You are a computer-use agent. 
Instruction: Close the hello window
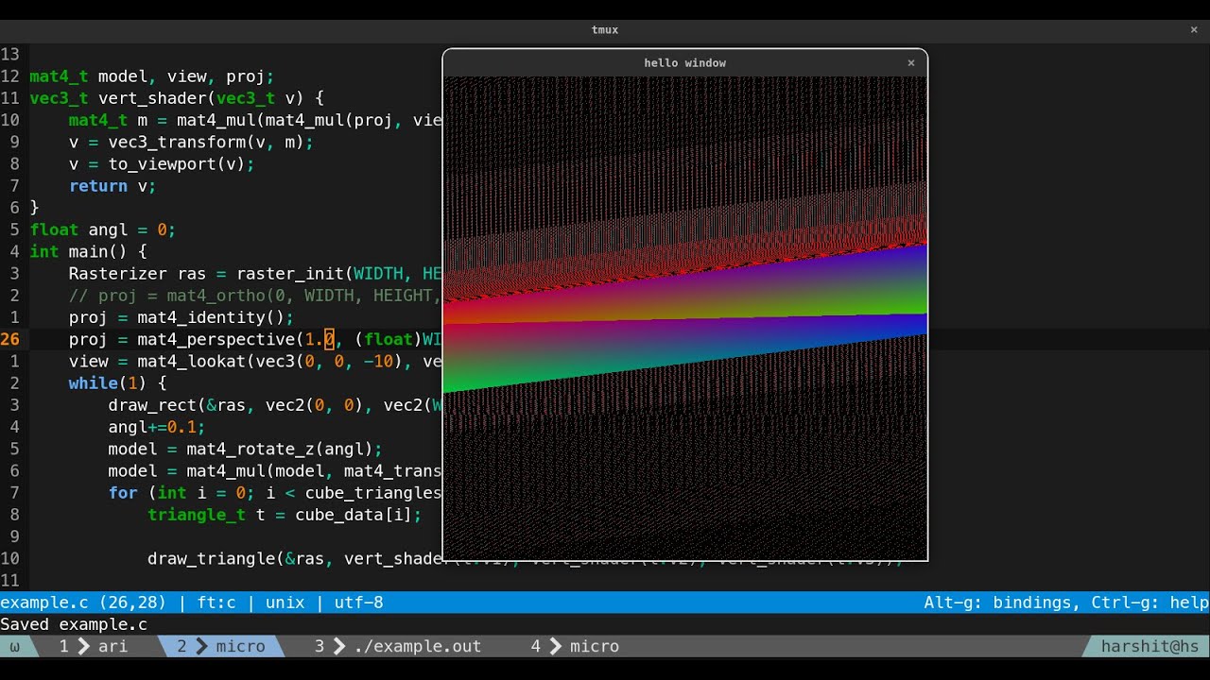[x=911, y=63]
